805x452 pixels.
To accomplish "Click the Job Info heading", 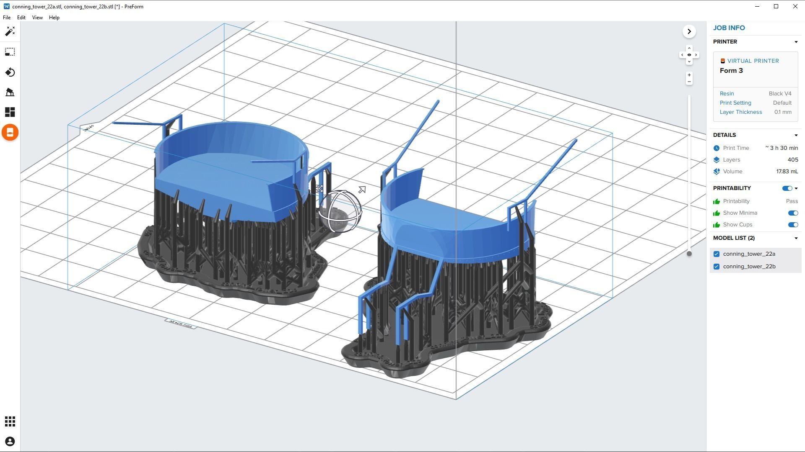I will [729, 28].
